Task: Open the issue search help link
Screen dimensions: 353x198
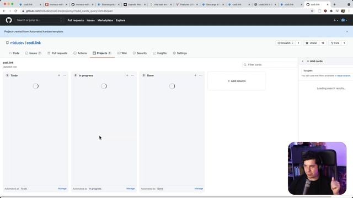Action: (344, 76)
